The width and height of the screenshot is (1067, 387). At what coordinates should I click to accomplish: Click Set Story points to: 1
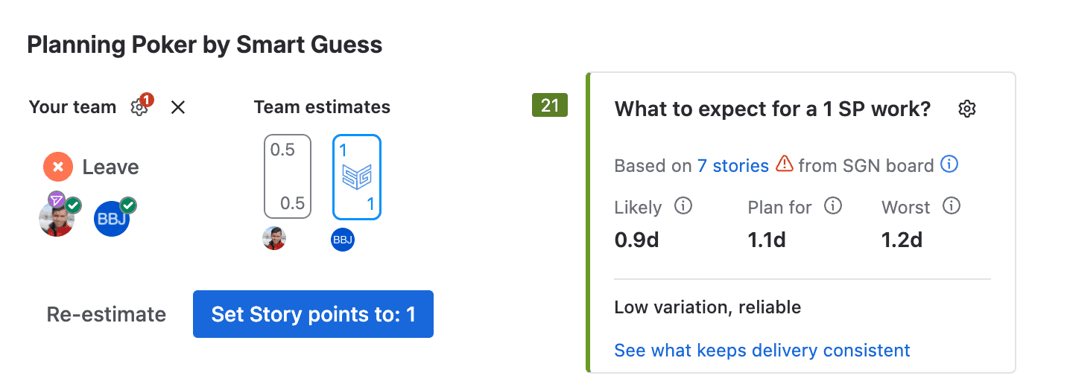tap(313, 314)
